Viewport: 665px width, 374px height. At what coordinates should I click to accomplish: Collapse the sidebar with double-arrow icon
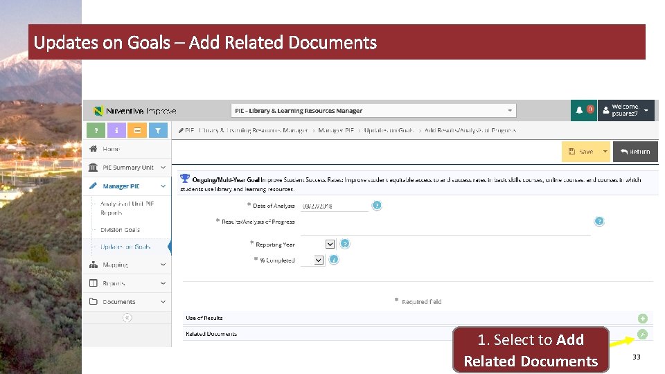(x=127, y=318)
